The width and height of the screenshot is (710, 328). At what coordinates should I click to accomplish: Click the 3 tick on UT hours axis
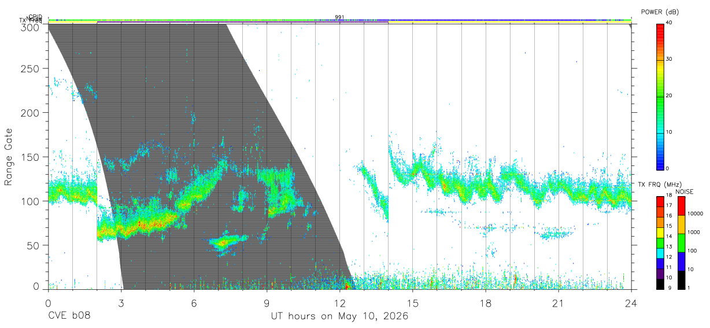pos(121,304)
